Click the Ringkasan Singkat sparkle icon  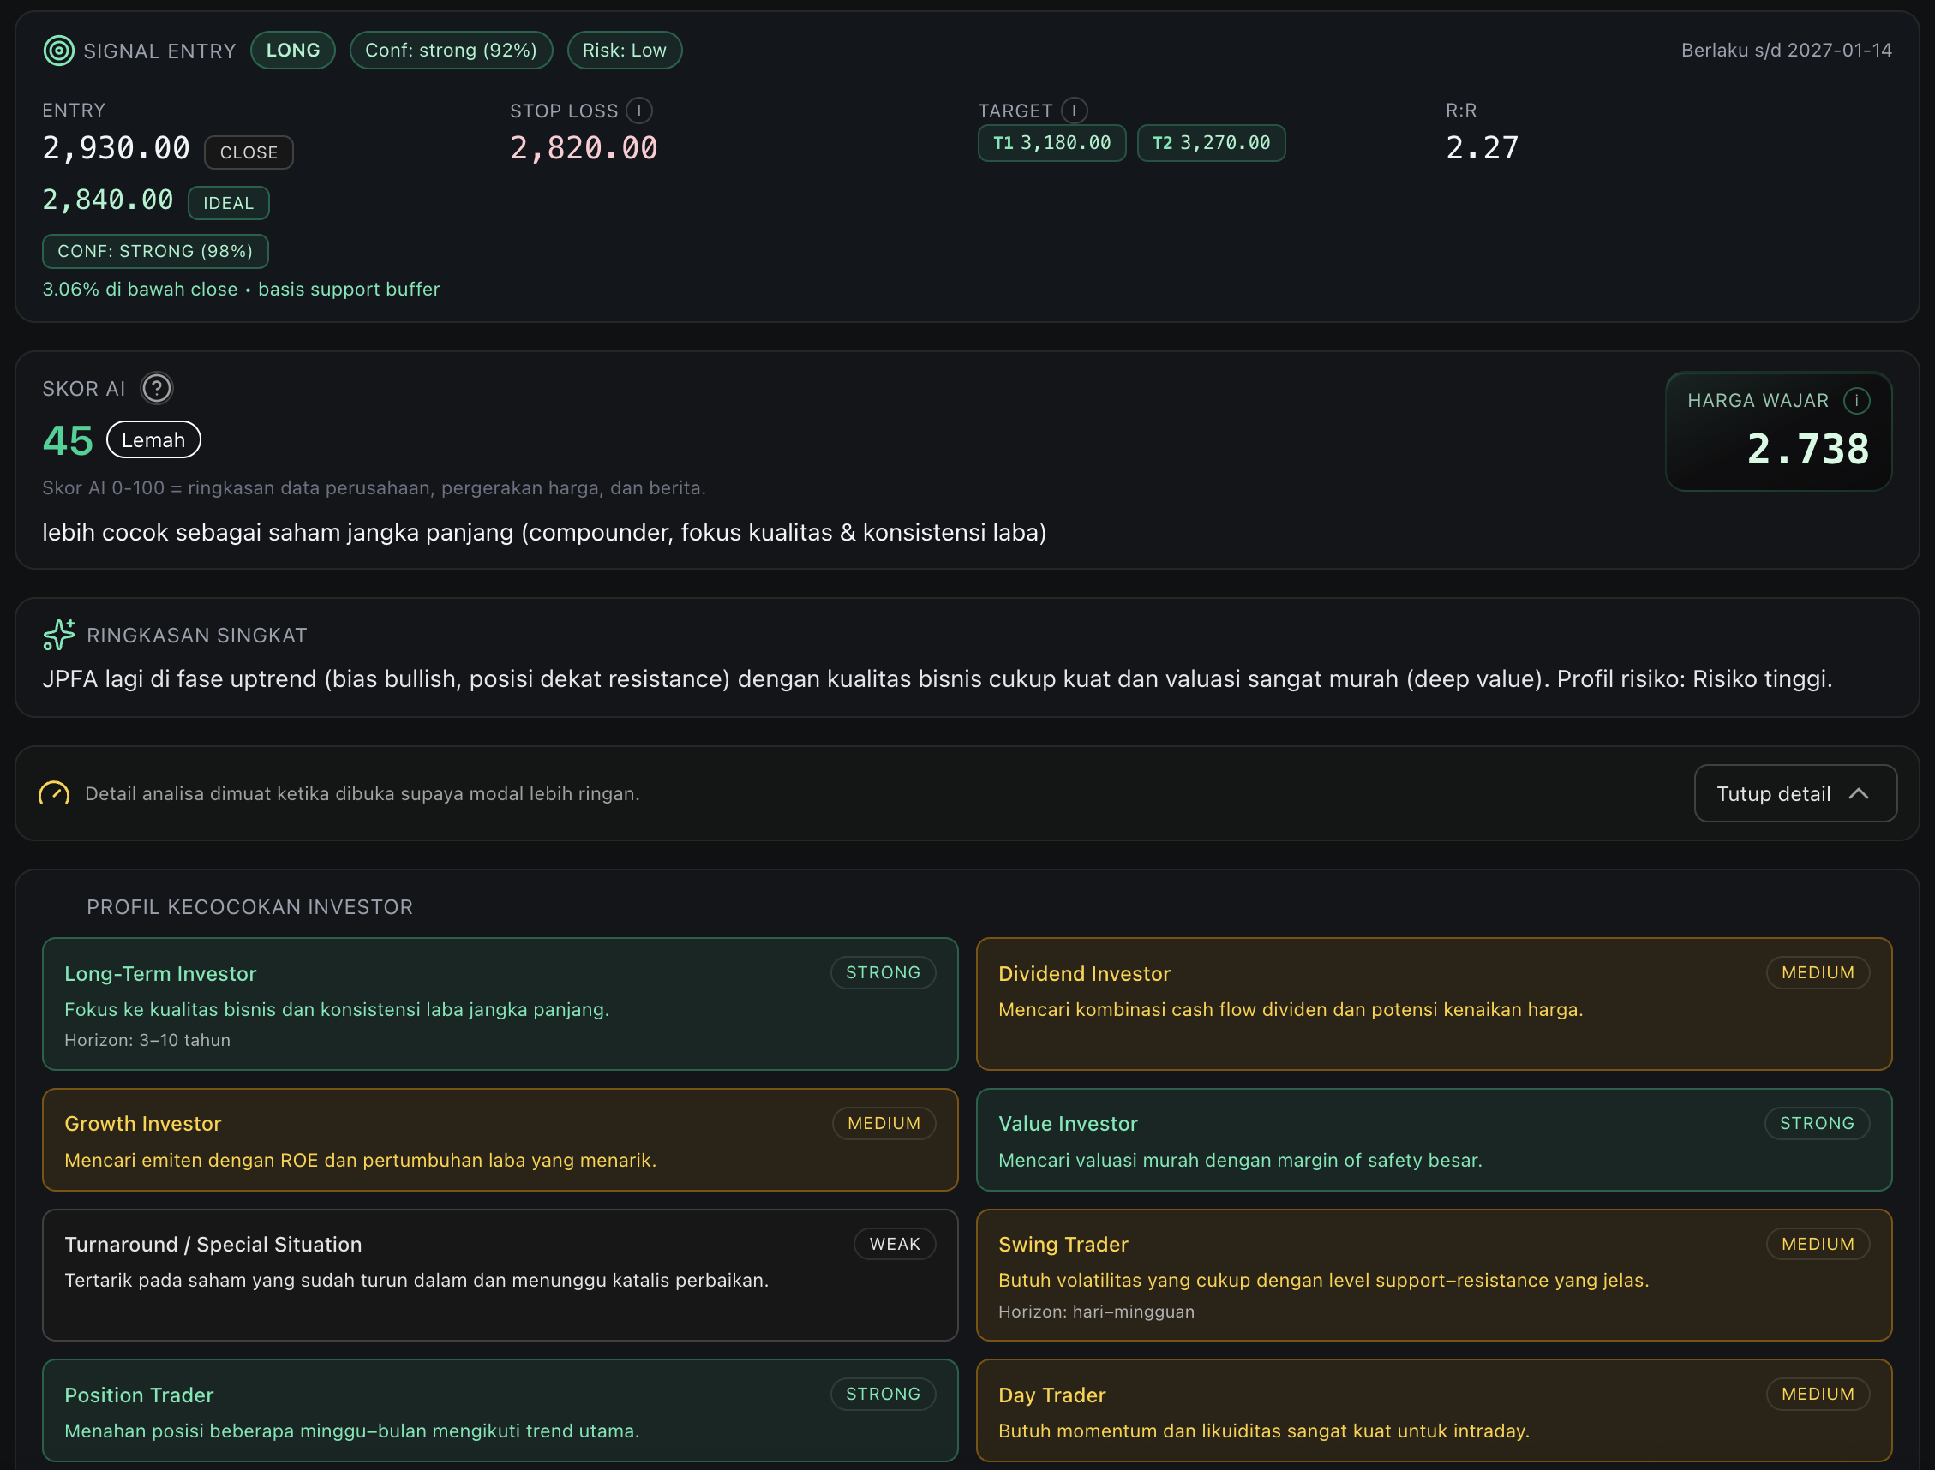click(x=58, y=636)
